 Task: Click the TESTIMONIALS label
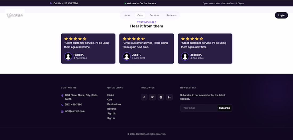point(146,22)
